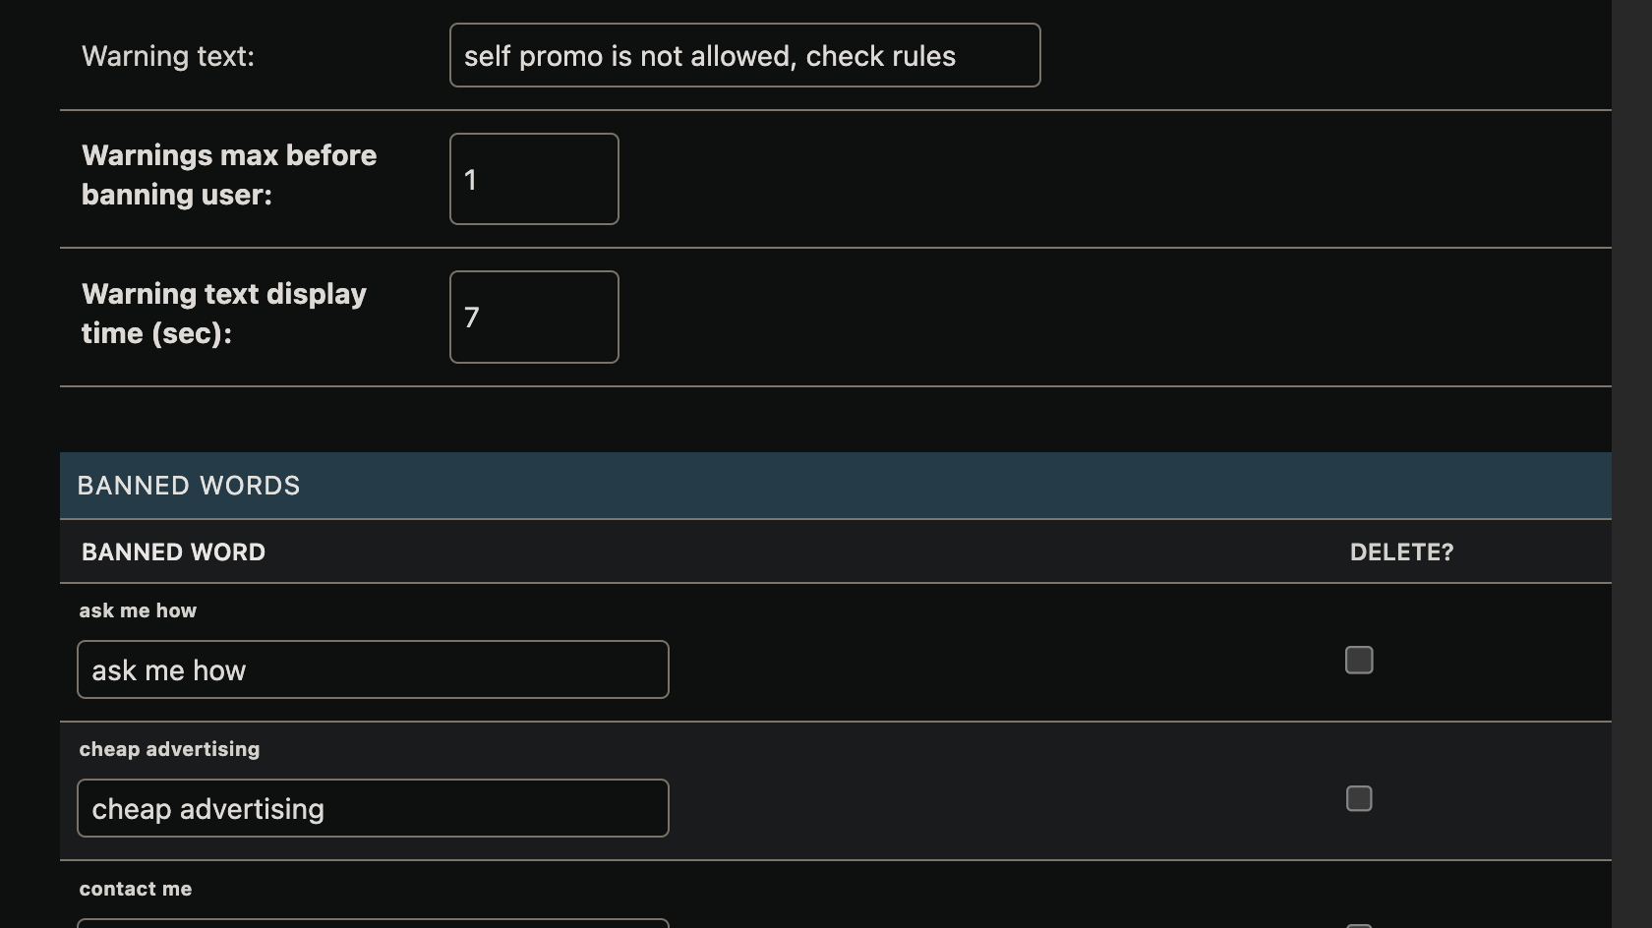Click the small 'ask me how' row label
This screenshot has width=1652, height=928.
[138, 611]
